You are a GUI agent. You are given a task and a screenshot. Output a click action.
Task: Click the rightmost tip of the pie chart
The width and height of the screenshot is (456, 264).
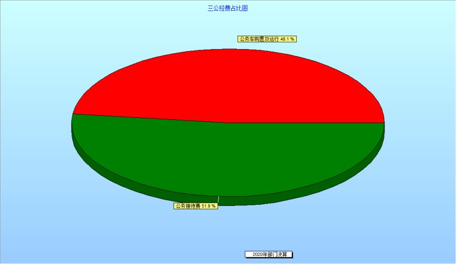pyautogui.click(x=384, y=123)
